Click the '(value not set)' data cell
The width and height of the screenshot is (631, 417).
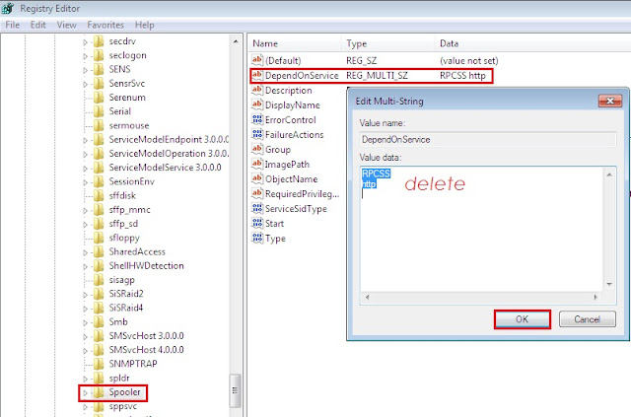pos(469,61)
